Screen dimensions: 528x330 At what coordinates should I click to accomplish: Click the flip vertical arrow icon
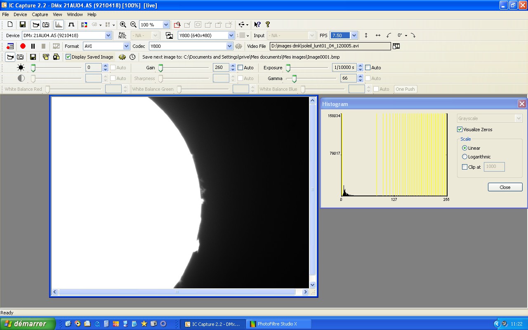coord(366,35)
